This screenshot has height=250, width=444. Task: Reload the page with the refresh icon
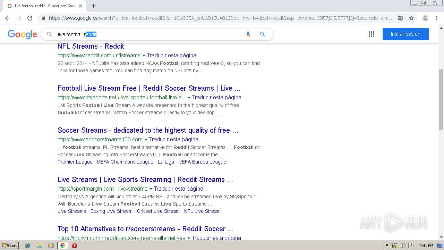coord(30,18)
